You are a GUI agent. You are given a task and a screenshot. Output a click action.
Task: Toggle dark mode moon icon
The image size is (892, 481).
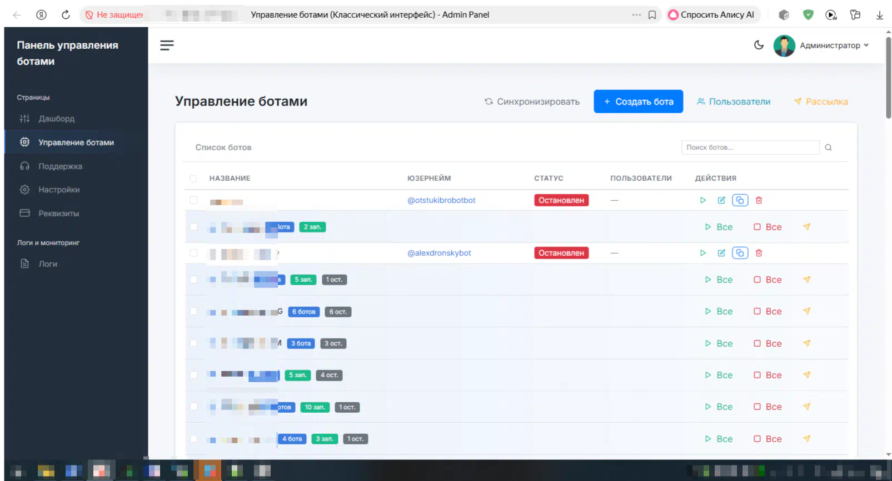759,45
